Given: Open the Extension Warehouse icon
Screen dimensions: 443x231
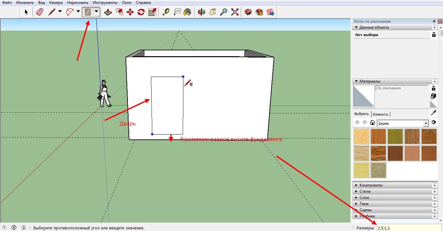Looking at the screenshot, I should tap(259, 12).
